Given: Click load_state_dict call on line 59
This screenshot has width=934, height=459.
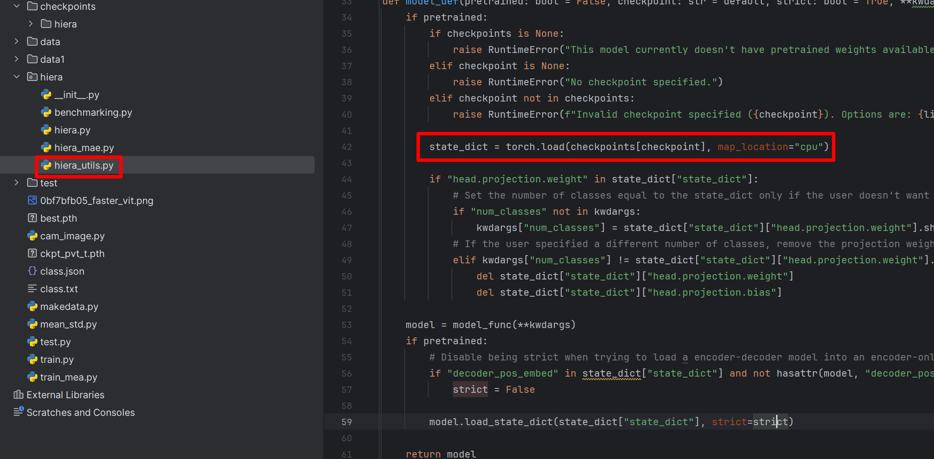Looking at the screenshot, I should coord(509,422).
